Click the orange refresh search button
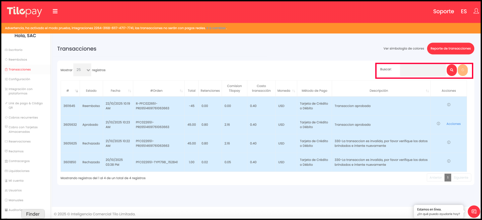 point(463,70)
